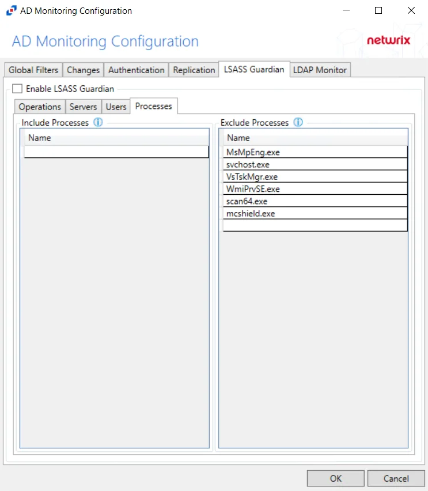Screen dimensions: 428x491
Task: Open the LDAP Monitor tab
Action: pos(320,70)
